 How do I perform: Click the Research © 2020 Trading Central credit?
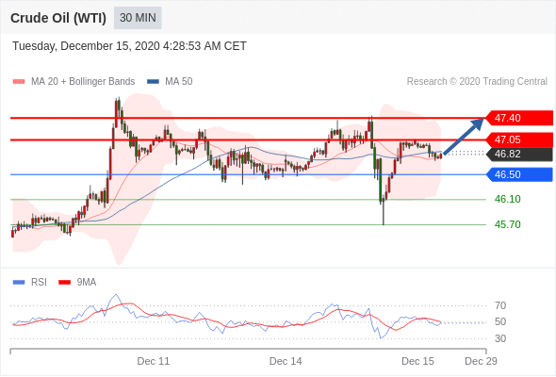click(x=477, y=82)
